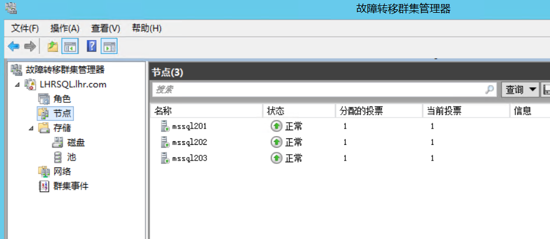Click inside the 搜索 search field

point(317,90)
